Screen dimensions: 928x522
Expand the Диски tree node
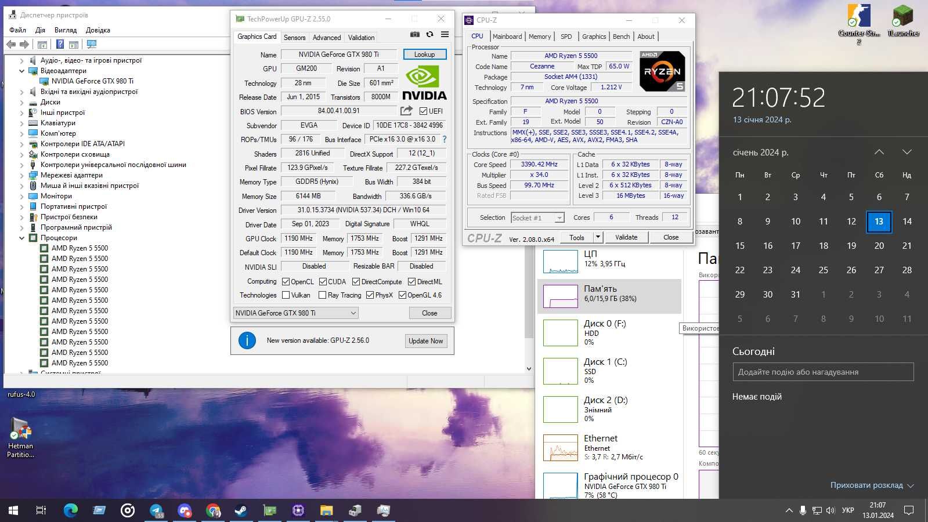point(22,102)
